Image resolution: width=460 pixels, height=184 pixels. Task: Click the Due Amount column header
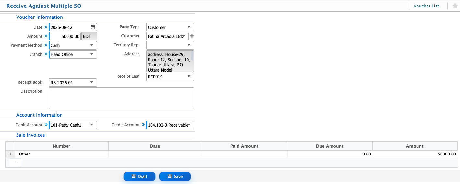point(330,146)
